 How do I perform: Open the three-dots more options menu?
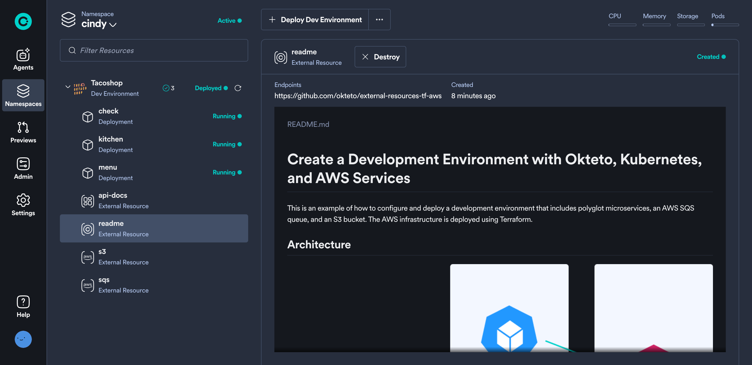tap(379, 20)
